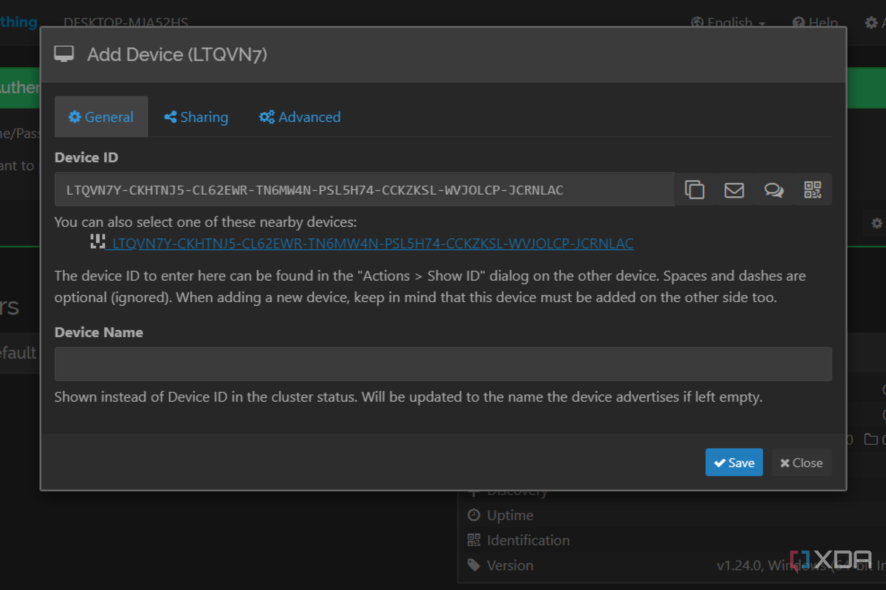Click the Version tag icon
The width and height of the screenshot is (886, 590).
[x=473, y=565]
